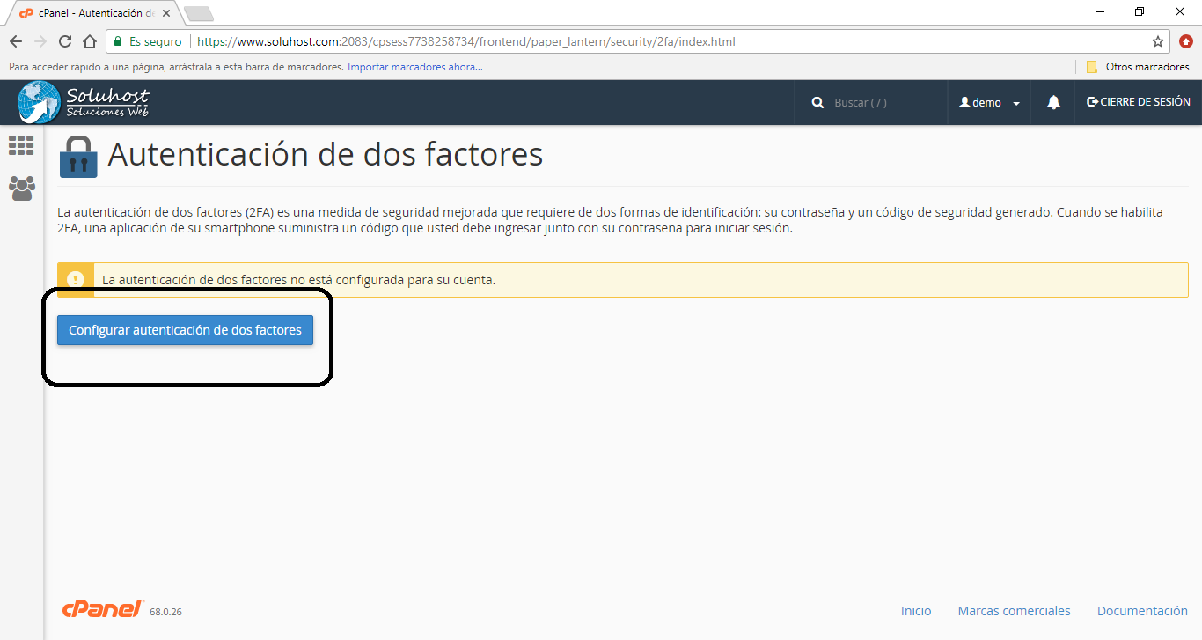1202x640 pixels.
Task: Open the cPanel home grid icon
Action: pyautogui.click(x=21, y=146)
